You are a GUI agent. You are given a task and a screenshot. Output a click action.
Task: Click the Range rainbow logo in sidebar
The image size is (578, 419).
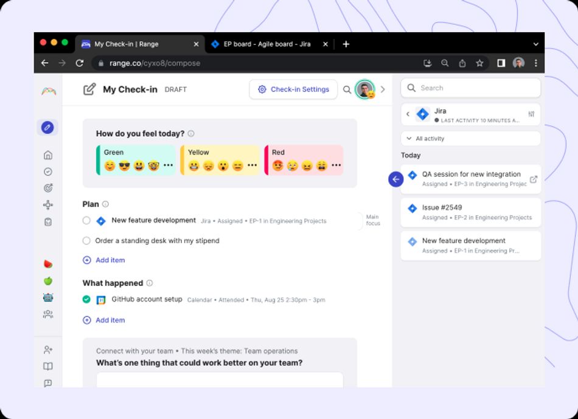point(49,91)
